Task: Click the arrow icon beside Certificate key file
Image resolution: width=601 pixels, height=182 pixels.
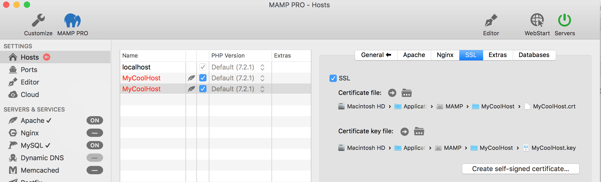Action: 405,131
